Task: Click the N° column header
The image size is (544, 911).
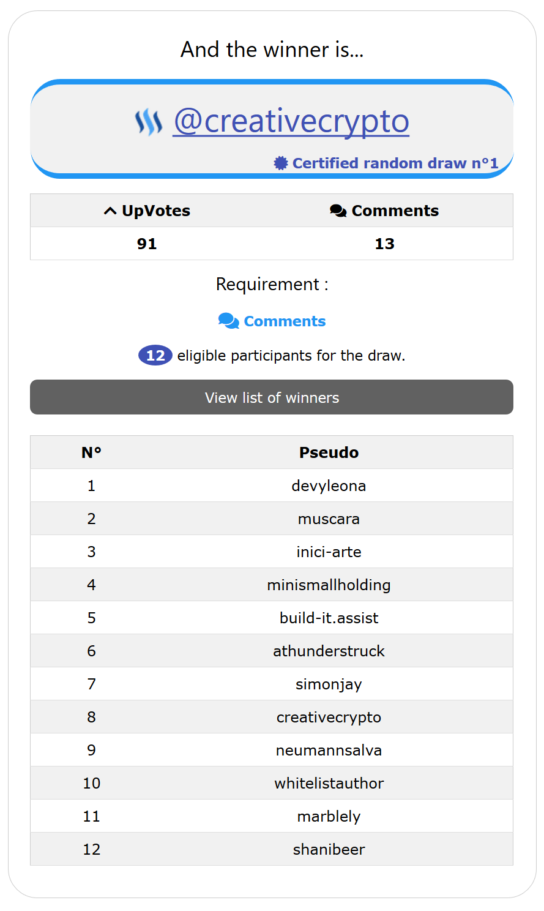Action: [x=91, y=452]
